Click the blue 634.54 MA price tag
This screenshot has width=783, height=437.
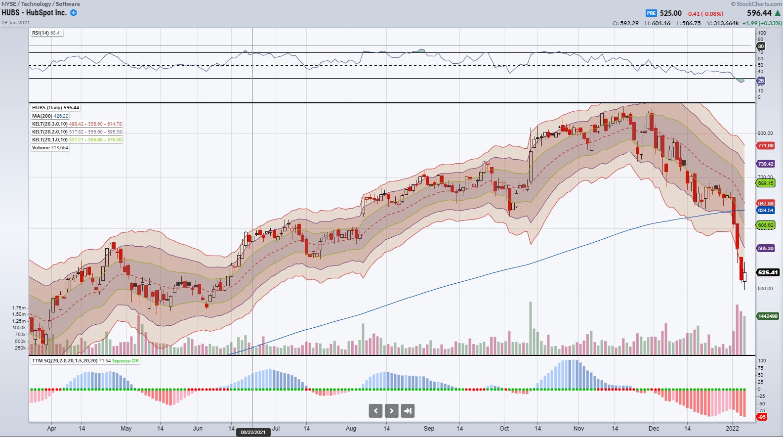pos(766,211)
